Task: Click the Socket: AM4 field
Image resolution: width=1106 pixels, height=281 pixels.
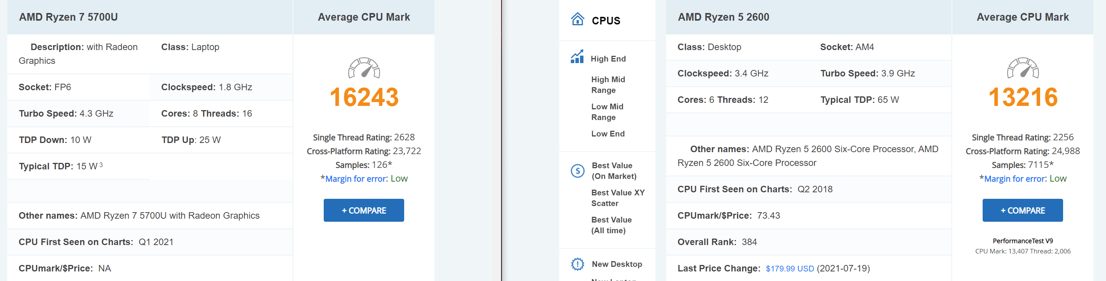Action: click(x=847, y=47)
